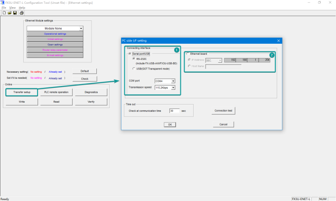Open the PLC remote operation button
336x201 pixels.
point(56,92)
